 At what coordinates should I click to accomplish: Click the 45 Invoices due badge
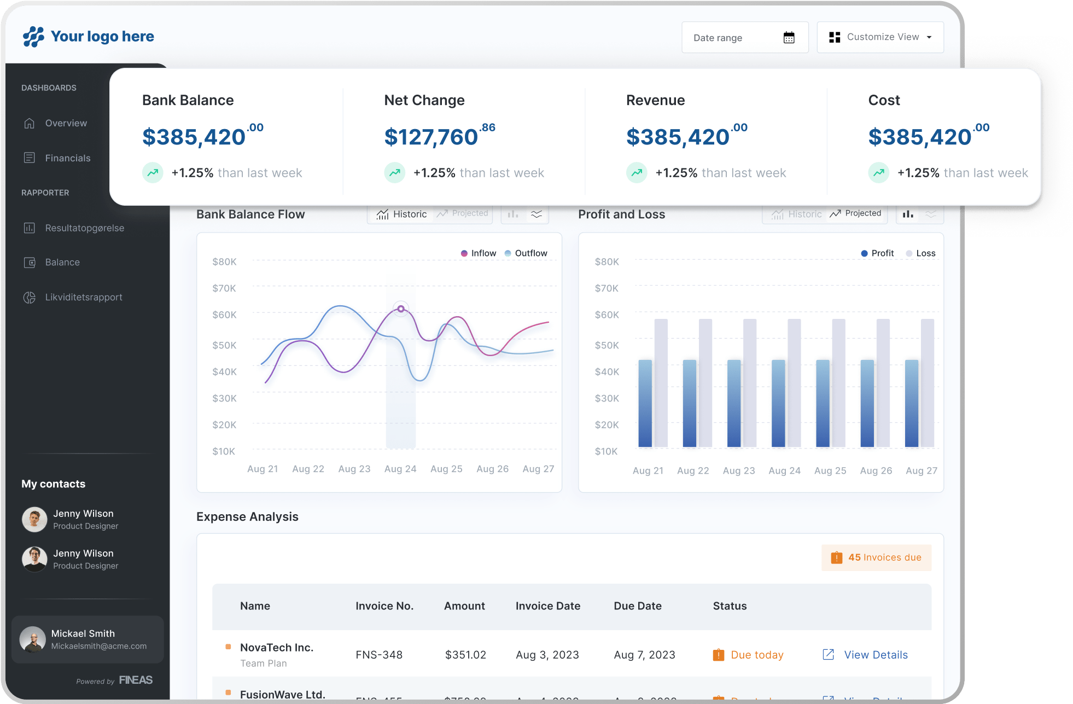point(876,557)
